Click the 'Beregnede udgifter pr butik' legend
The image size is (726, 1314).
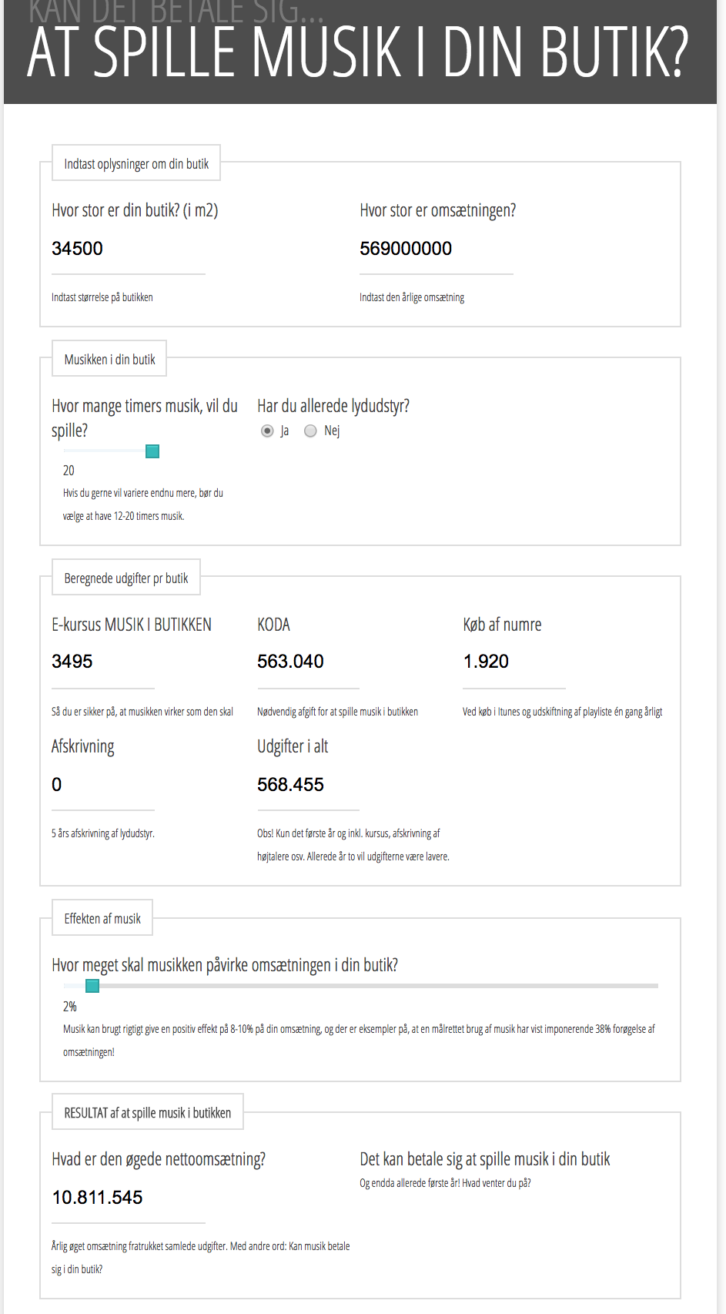click(126, 578)
